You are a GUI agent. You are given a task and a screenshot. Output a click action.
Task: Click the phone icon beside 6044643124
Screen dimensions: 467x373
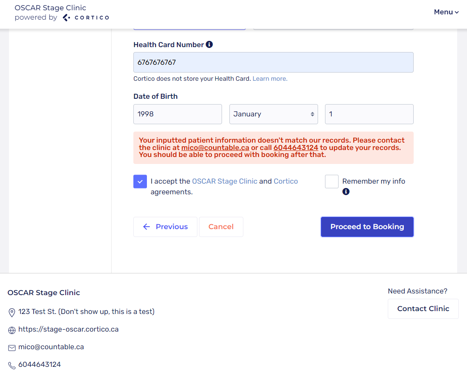pos(11,365)
